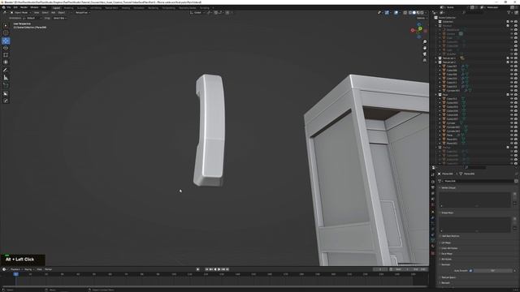Click the viewport zoom icon
The image size is (520, 292).
[425, 41]
